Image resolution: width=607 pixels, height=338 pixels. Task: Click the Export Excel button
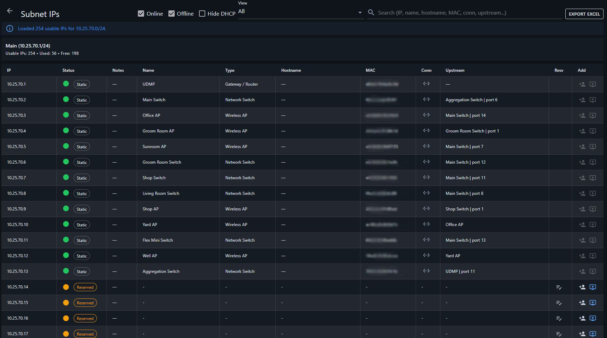[x=584, y=14]
